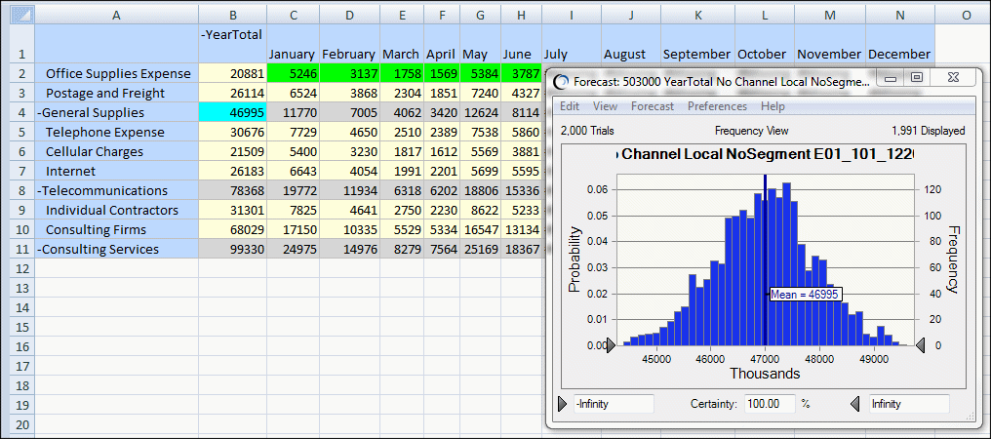991x439 pixels.
Task: Click the right certainty grabber on chart axis
Action: click(920, 344)
